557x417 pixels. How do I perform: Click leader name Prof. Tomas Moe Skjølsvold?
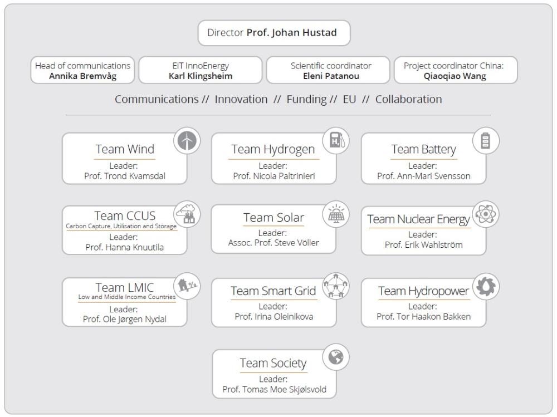[274, 389]
